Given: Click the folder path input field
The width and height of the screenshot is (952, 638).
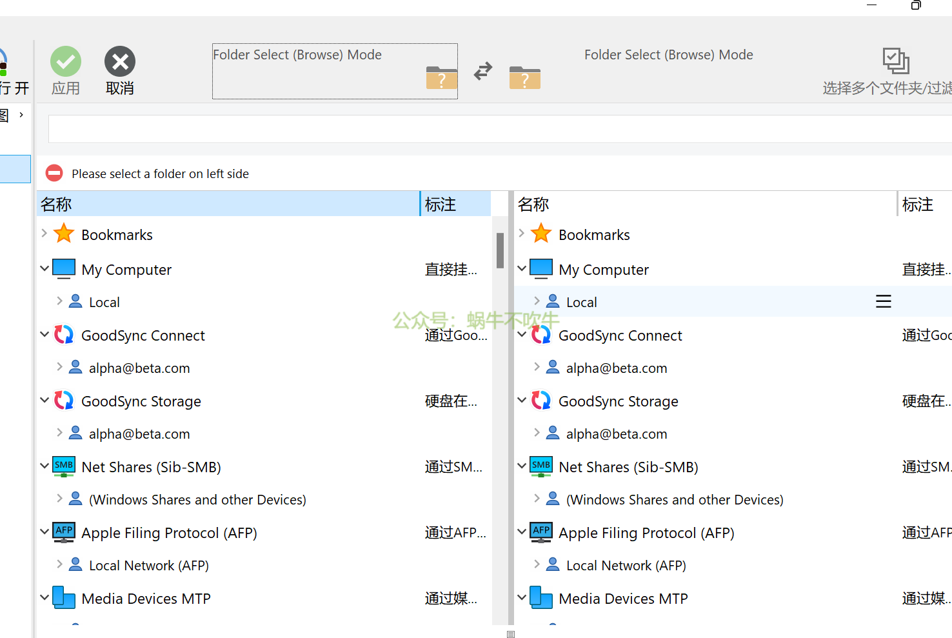Looking at the screenshot, I should click(x=497, y=129).
